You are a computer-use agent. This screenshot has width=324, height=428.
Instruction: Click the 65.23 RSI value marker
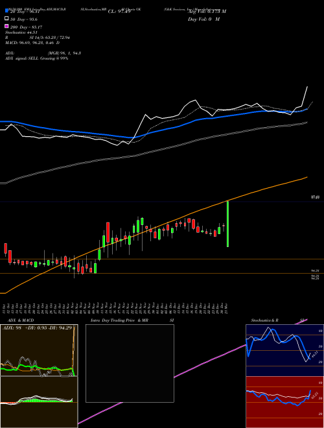314,395
